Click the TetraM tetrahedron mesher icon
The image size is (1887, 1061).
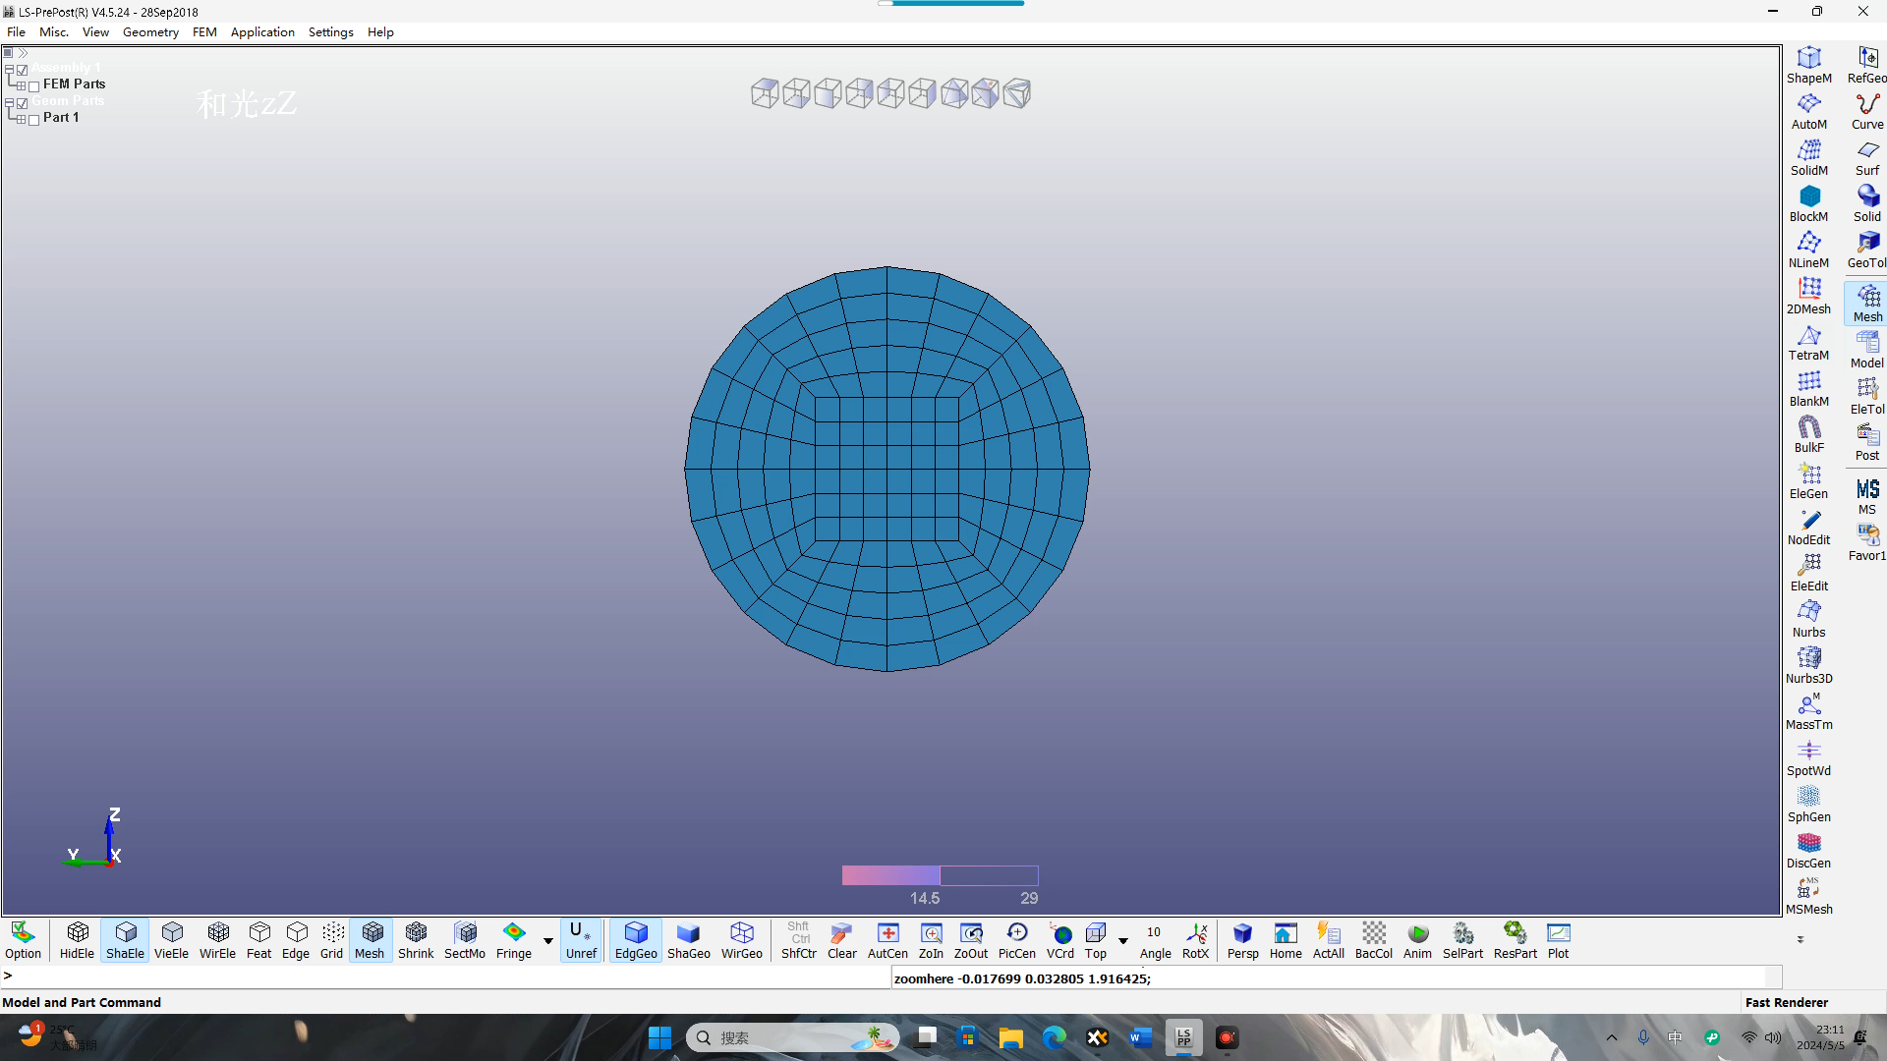1808,342
